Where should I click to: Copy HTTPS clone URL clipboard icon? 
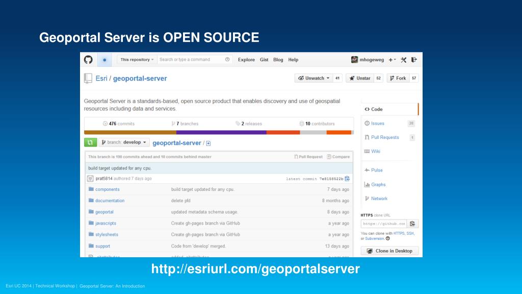click(412, 224)
